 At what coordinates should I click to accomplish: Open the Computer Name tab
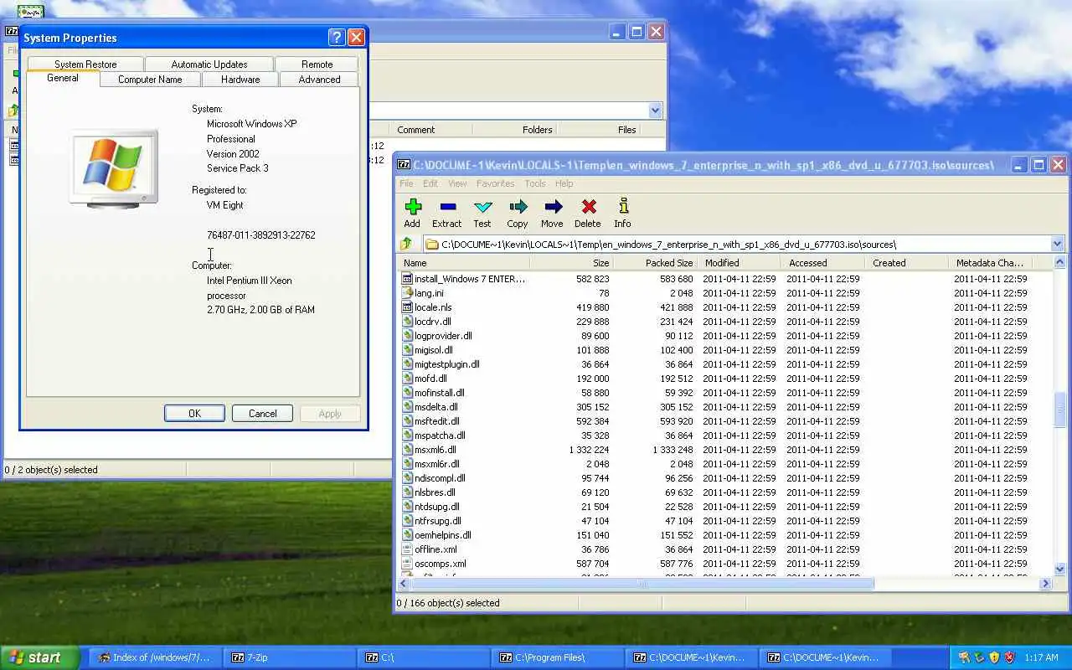click(x=150, y=80)
